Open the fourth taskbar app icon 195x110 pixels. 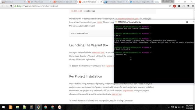click(x=31, y=107)
